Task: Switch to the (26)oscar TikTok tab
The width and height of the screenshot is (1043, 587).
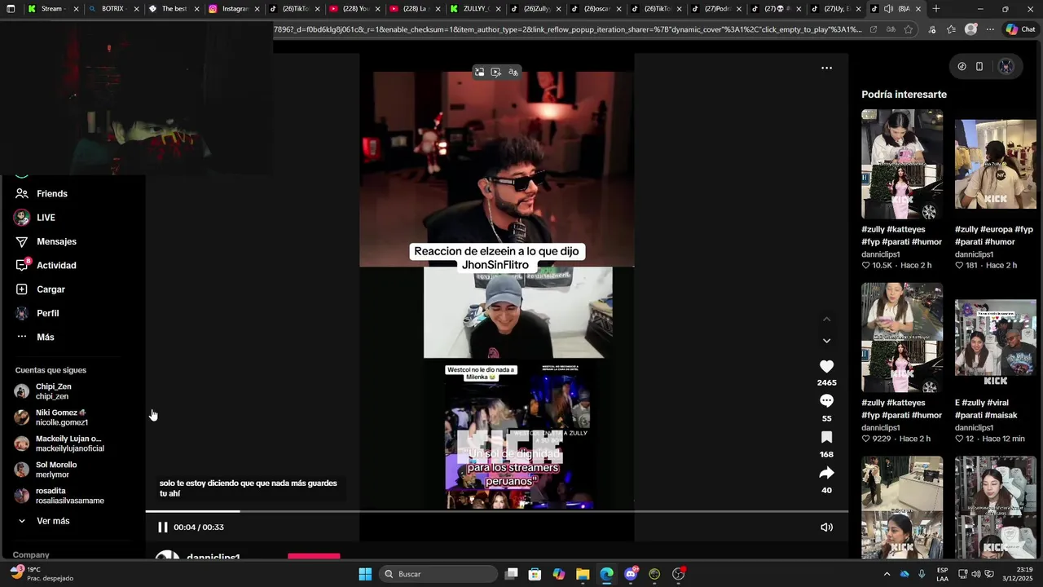Action: coord(595,9)
